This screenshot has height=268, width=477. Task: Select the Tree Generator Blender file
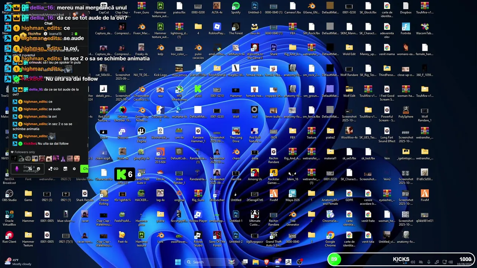coord(293,218)
